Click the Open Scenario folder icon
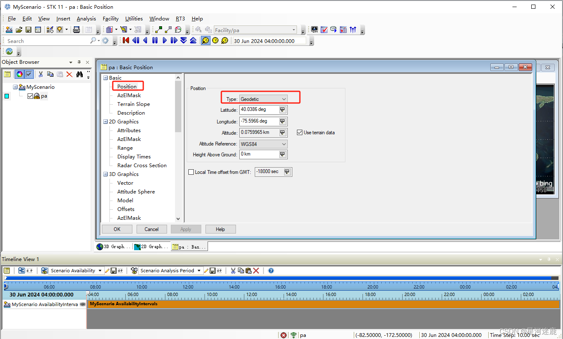 (x=19, y=30)
